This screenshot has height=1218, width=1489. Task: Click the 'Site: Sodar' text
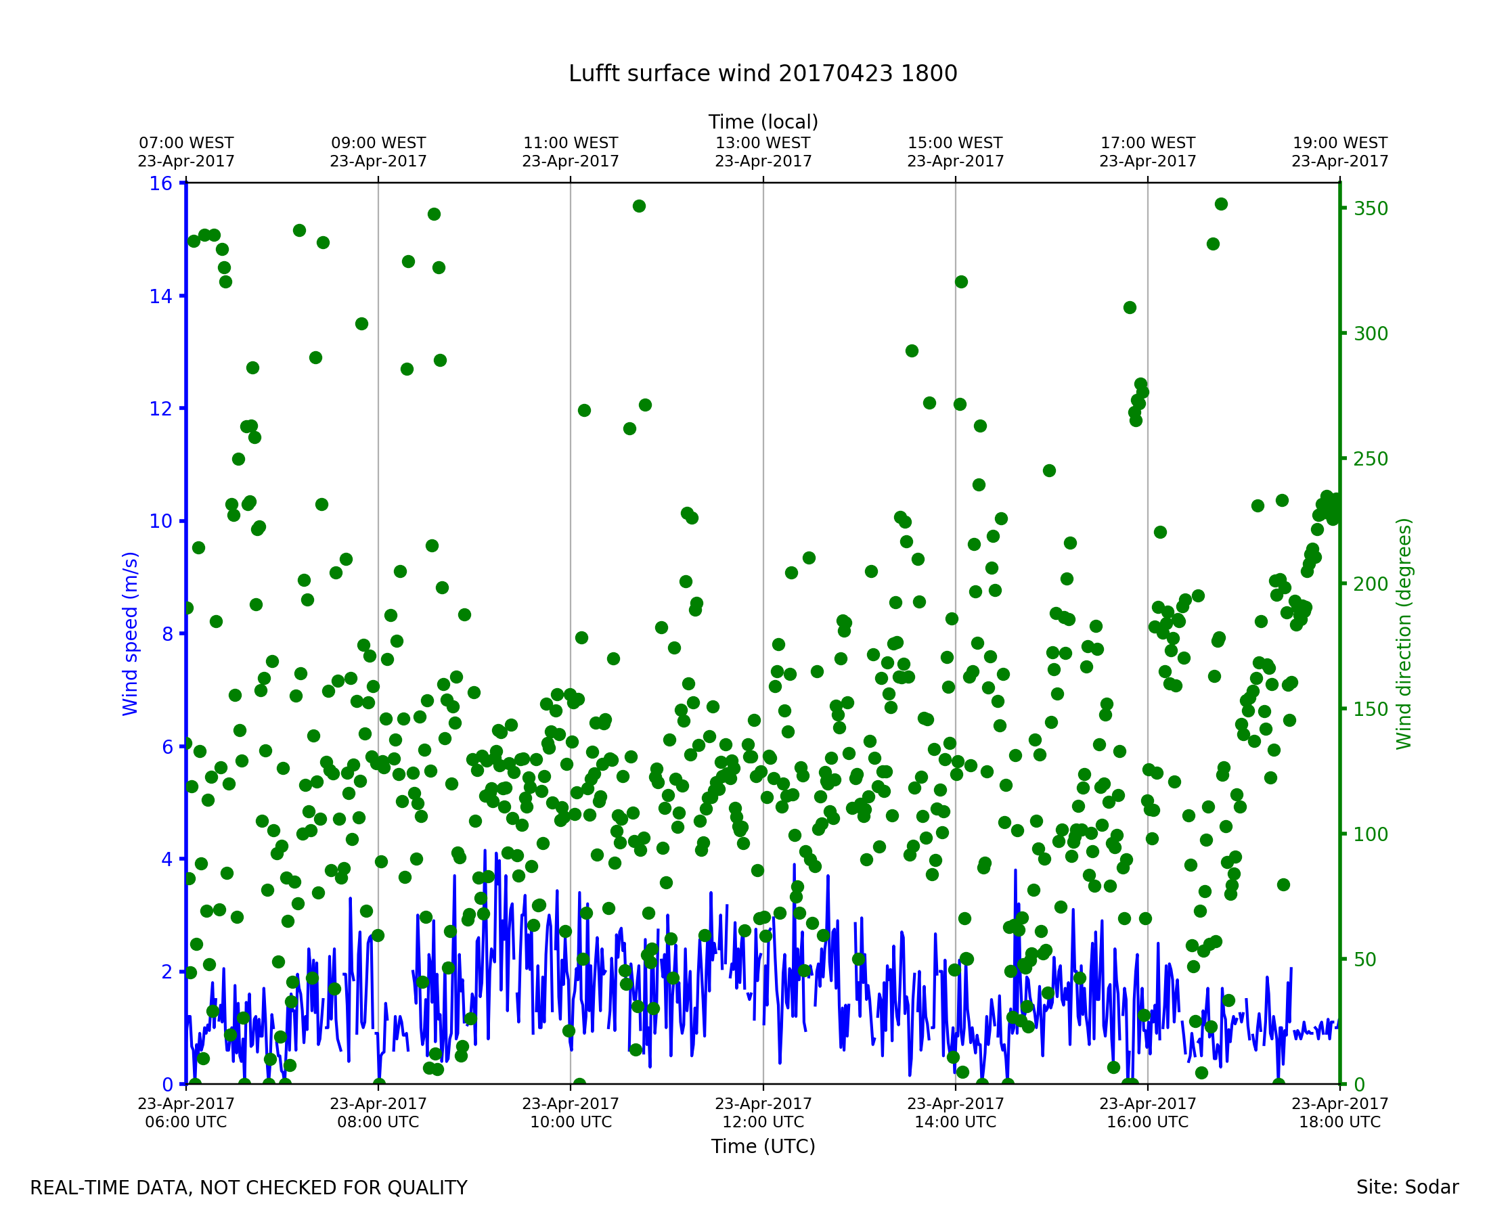pyautogui.click(x=1407, y=1188)
